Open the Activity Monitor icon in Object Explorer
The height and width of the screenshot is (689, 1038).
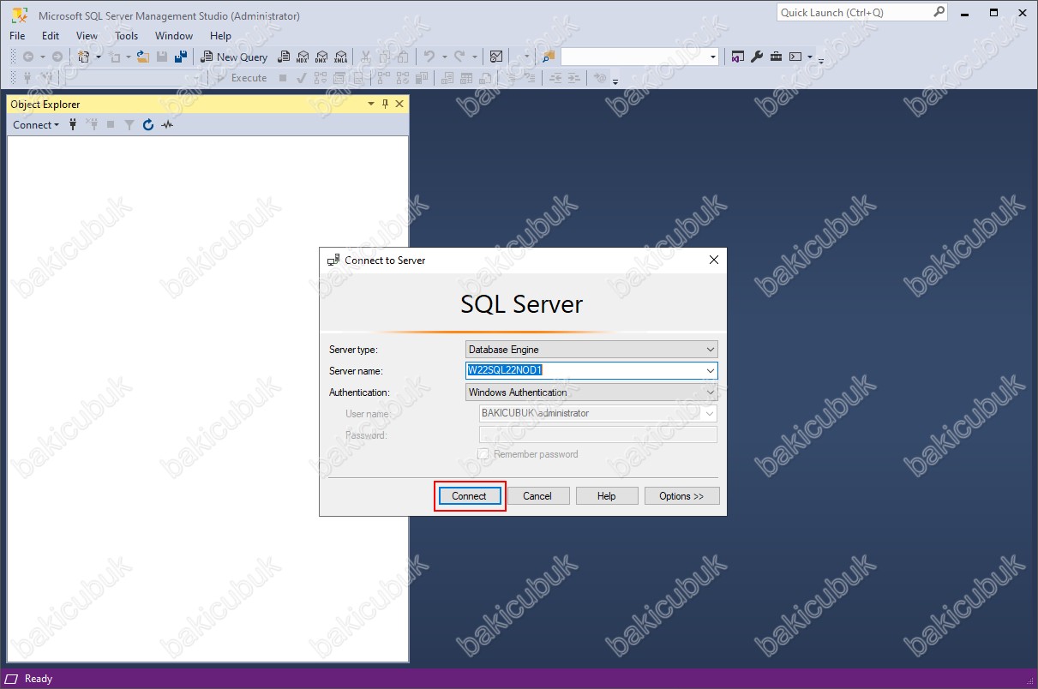(x=167, y=125)
